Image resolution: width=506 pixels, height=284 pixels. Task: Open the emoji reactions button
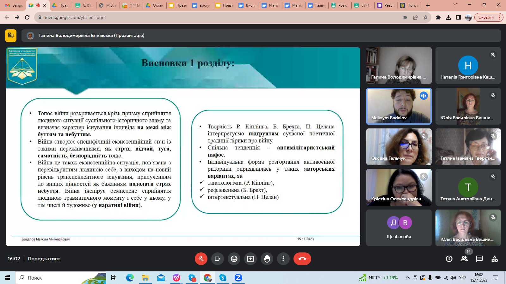pyautogui.click(x=234, y=259)
